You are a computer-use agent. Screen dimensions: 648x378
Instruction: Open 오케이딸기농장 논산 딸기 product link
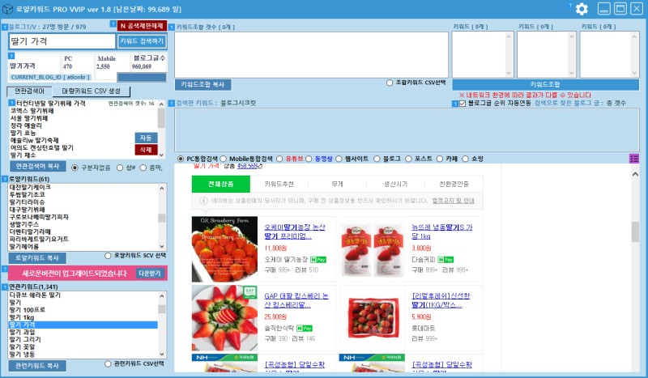pyautogui.click(x=295, y=231)
